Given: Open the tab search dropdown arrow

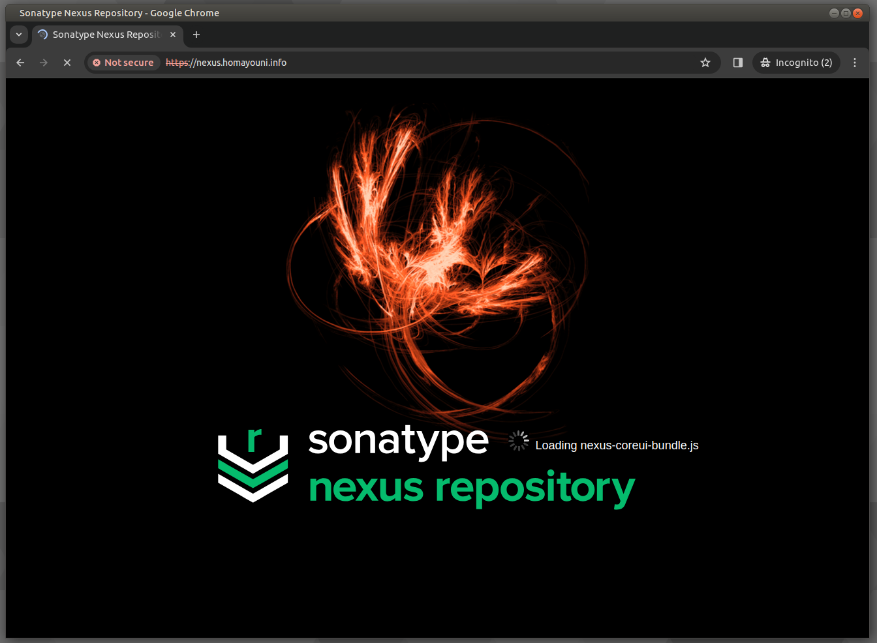Looking at the screenshot, I should (x=19, y=35).
